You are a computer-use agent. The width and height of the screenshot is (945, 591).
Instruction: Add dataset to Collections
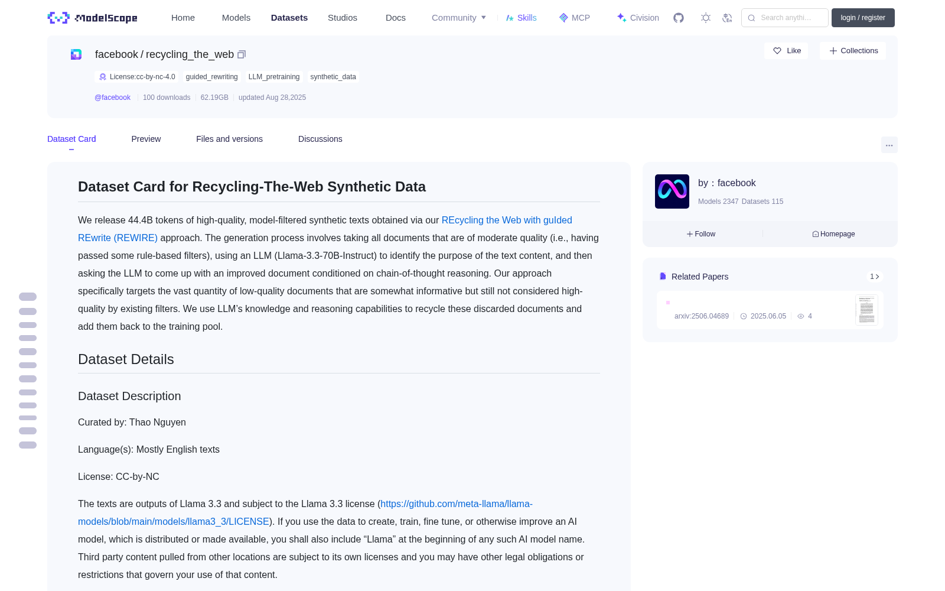coord(853,51)
